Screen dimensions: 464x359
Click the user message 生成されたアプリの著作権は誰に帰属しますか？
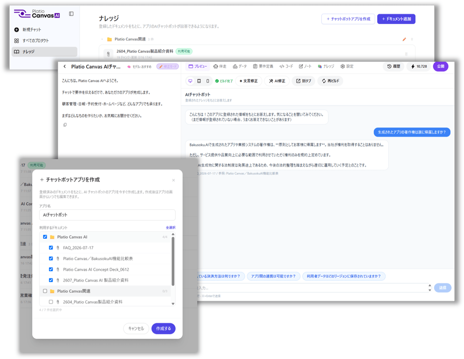pyautogui.click(x=412, y=132)
